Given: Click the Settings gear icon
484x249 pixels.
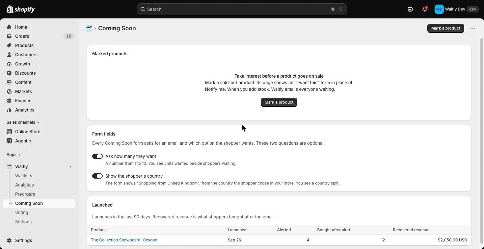Looking at the screenshot, I should pyautogui.click(x=9, y=240).
